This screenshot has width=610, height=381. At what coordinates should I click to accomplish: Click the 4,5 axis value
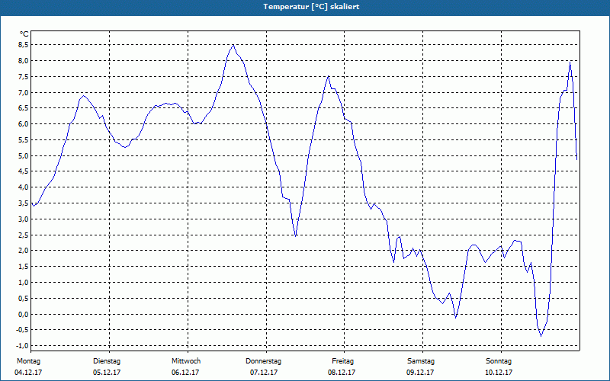pyautogui.click(x=24, y=171)
